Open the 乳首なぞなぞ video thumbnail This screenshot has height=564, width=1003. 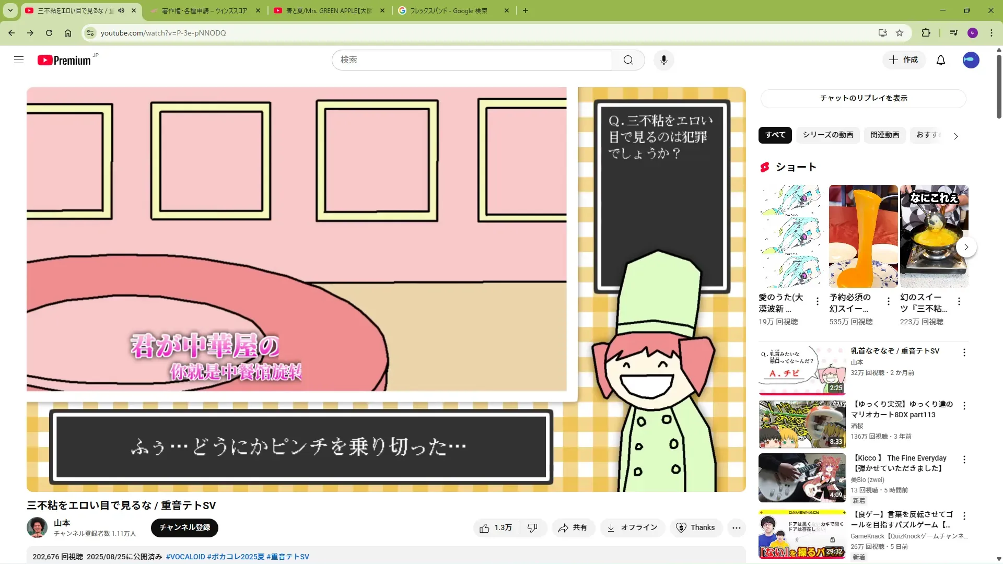(802, 369)
